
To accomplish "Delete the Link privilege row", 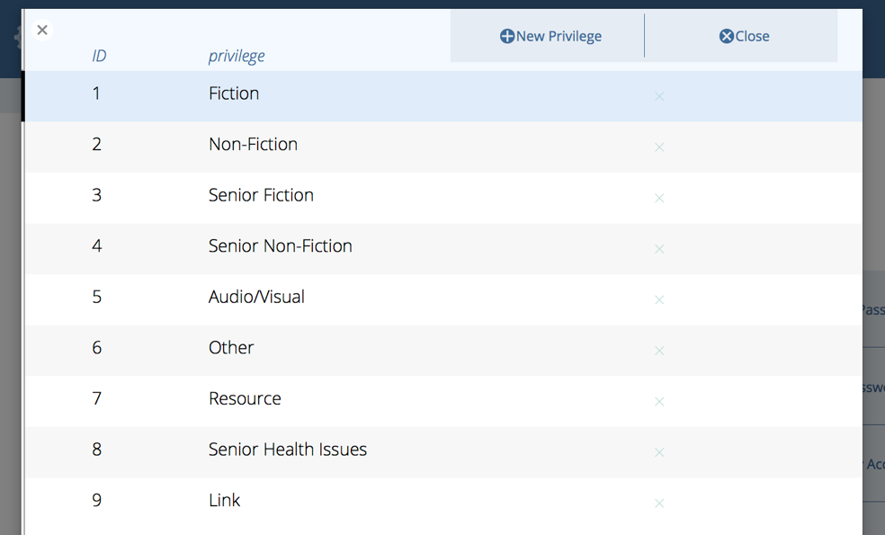I will [x=659, y=504].
